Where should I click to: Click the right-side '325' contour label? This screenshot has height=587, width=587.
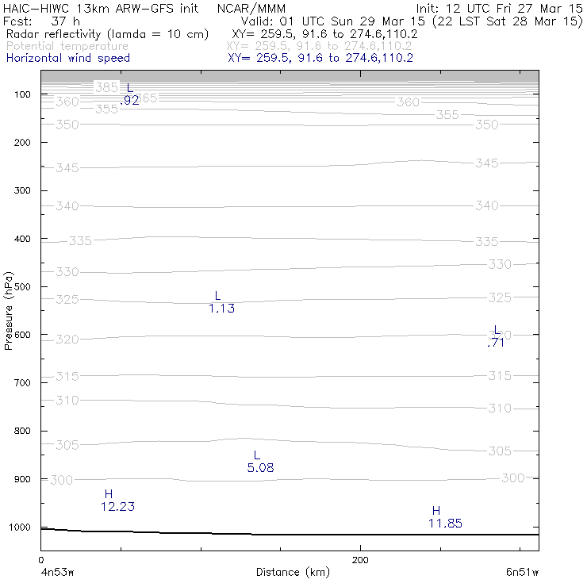(x=500, y=297)
